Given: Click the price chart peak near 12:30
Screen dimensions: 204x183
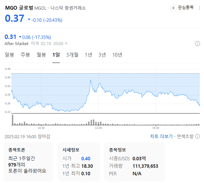Looking at the screenshot, I should [x=91, y=80].
